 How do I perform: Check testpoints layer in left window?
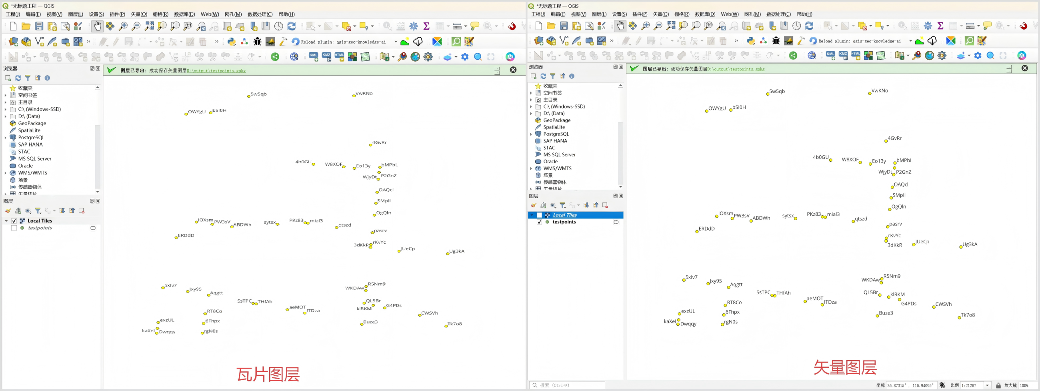coord(14,228)
